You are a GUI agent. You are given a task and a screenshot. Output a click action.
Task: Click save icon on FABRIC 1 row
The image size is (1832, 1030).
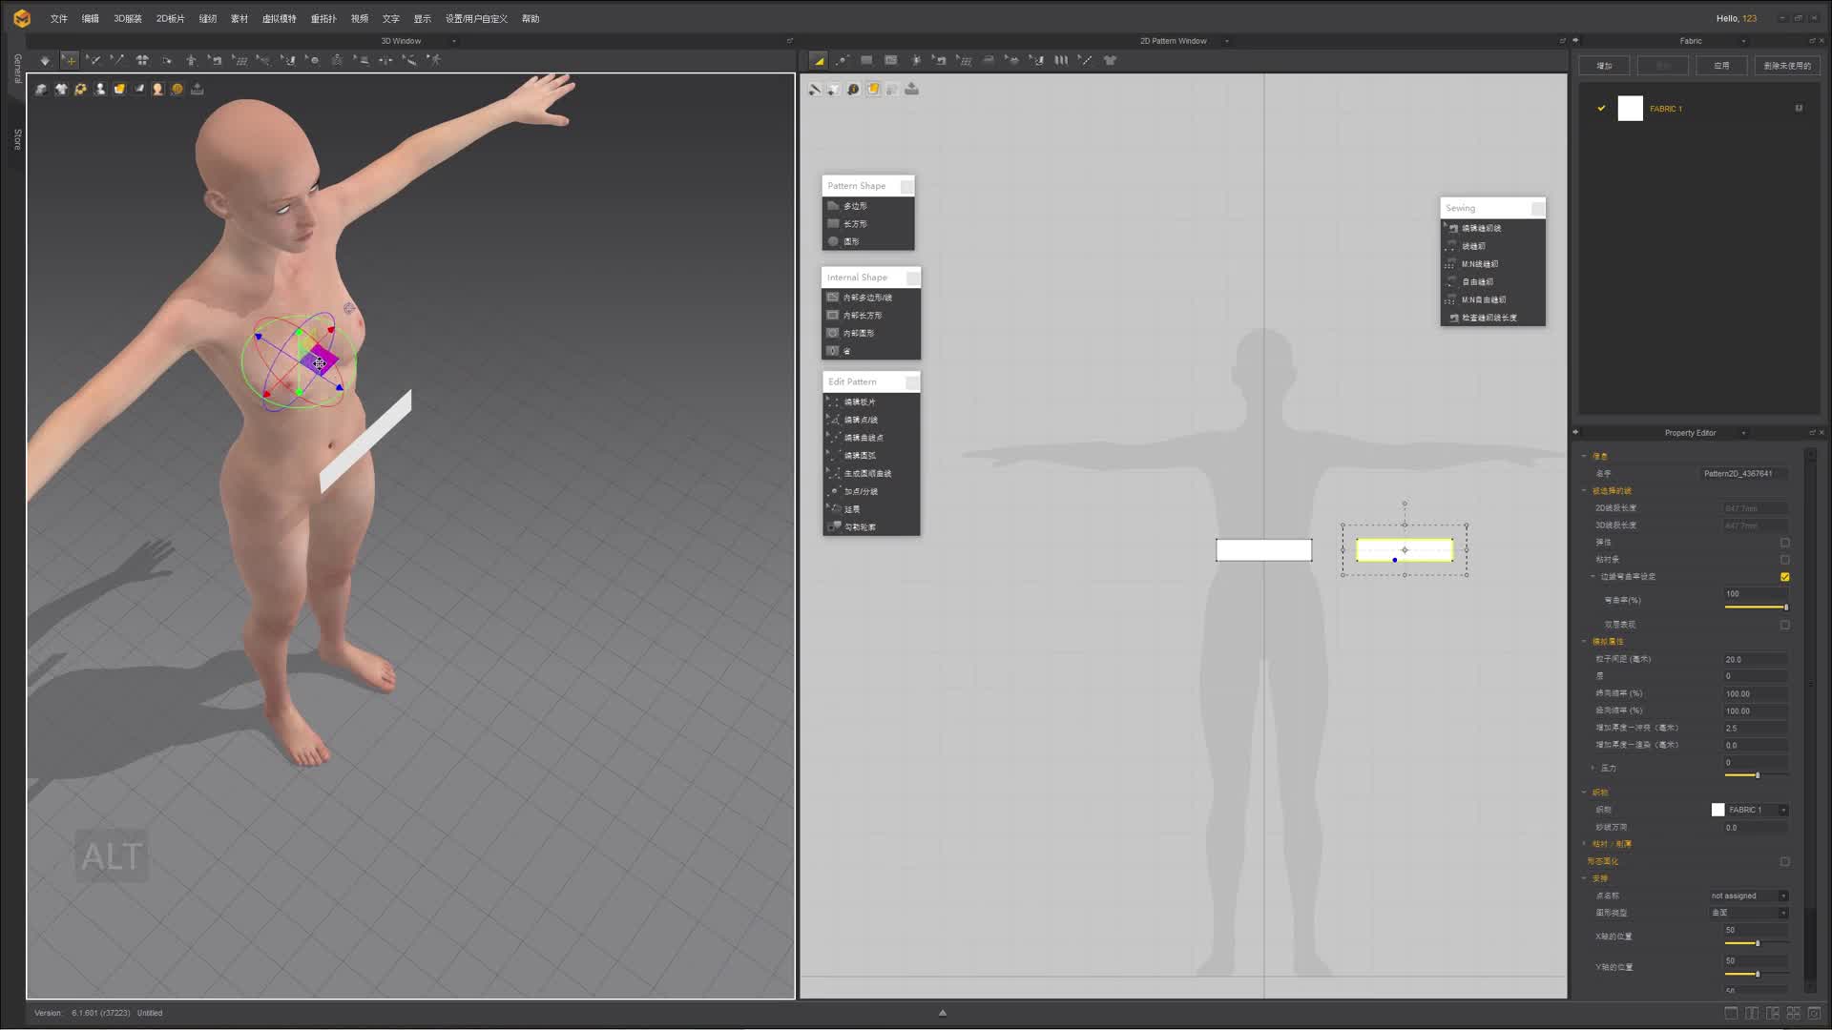coord(1799,109)
